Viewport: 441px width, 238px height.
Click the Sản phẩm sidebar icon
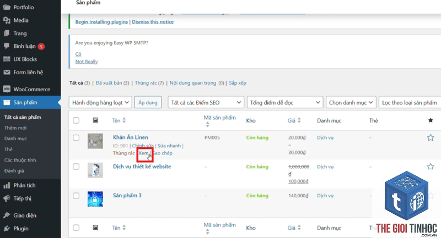coord(7,102)
